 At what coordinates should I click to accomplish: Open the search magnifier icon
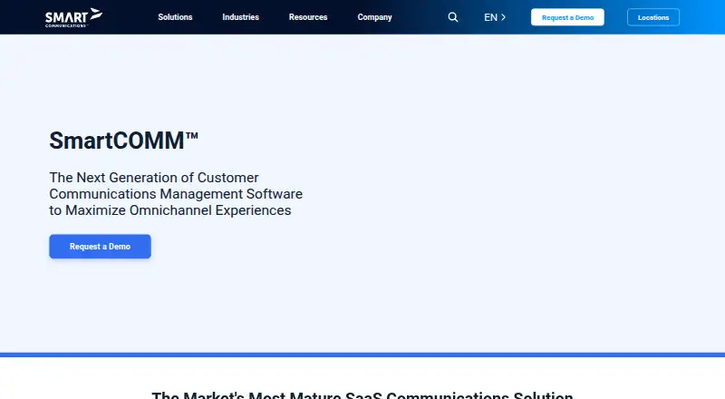(x=452, y=17)
